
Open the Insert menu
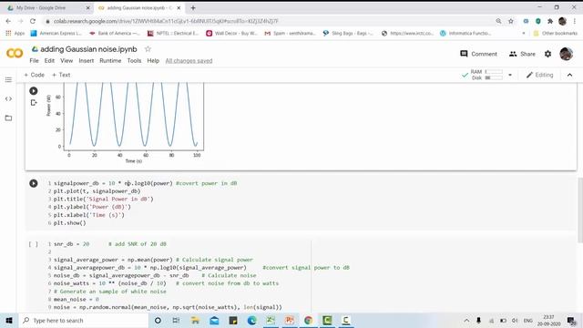click(x=87, y=61)
